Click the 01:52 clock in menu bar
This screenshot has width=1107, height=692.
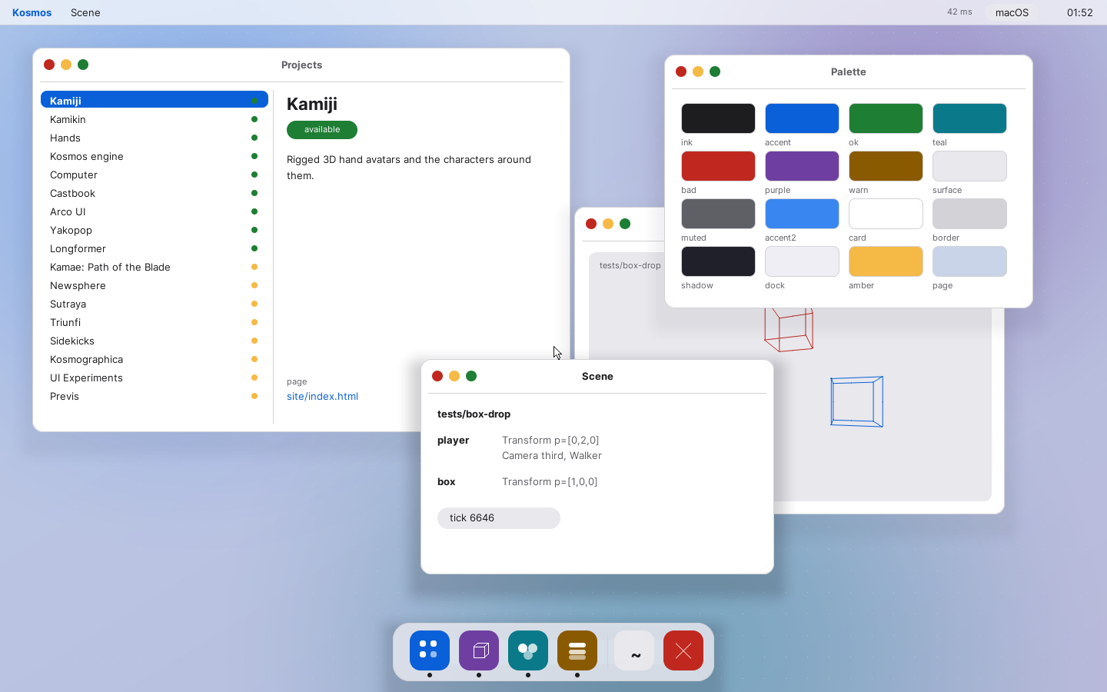pyautogui.click(x=1079, y=12)
